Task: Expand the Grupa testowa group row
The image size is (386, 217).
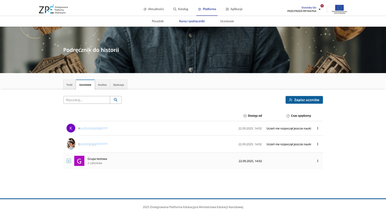Action: pos(69,161)
